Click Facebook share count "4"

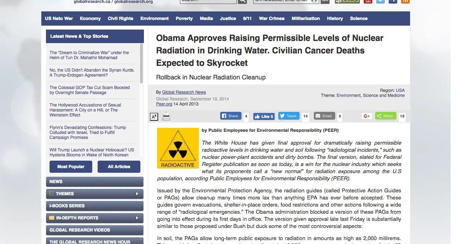pyautogui.click(x=246, y=116)
